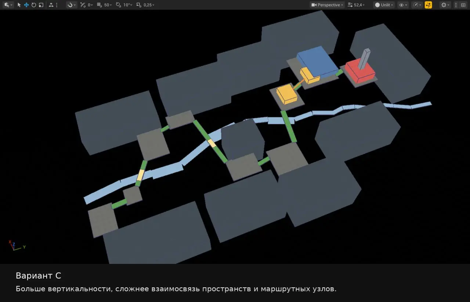Viewport: 470px width, 302px height.
Task: Select the red tower block
Action: (360, 71)
